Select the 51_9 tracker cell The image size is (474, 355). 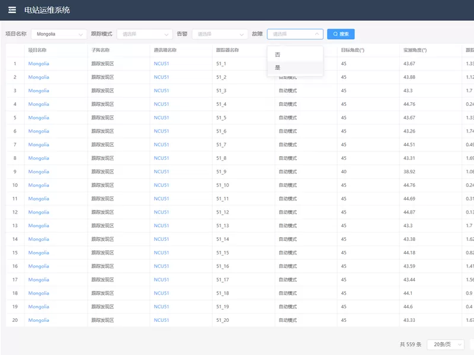(x=221, y=172)
